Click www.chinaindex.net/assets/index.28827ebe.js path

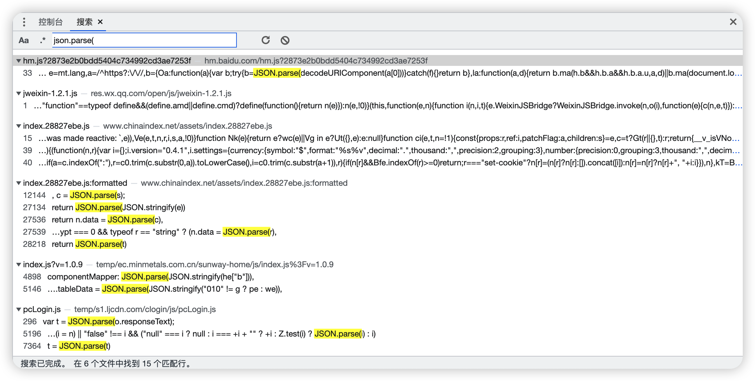click(188, 126)
